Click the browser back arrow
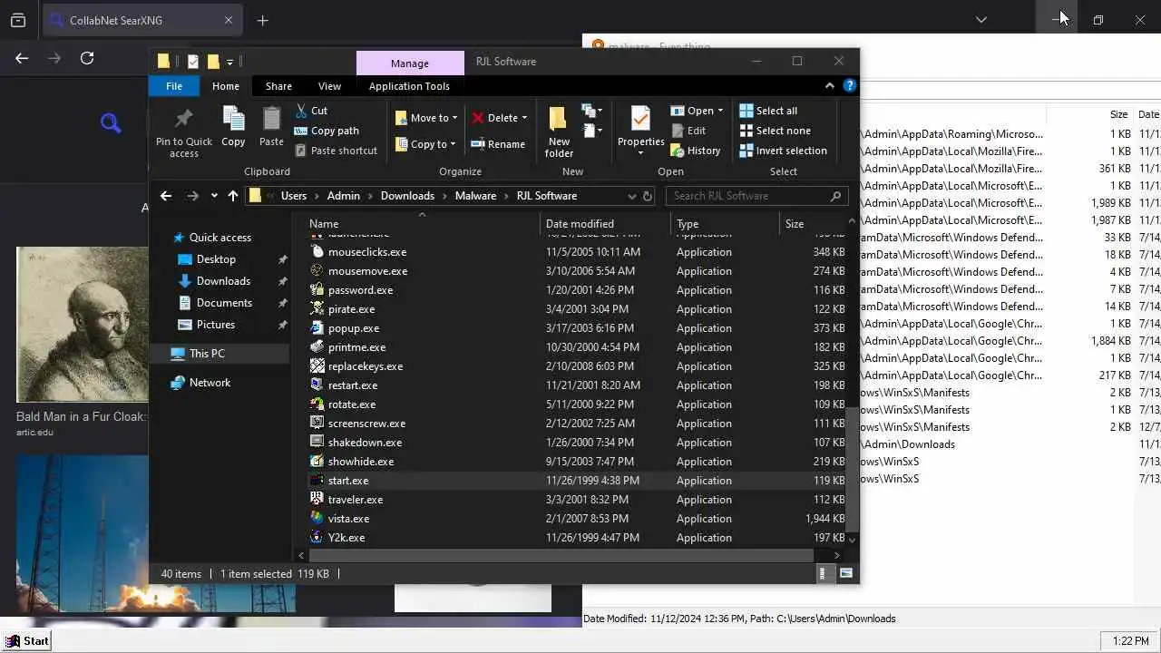The image size is (1161, 653). [22, 58]
